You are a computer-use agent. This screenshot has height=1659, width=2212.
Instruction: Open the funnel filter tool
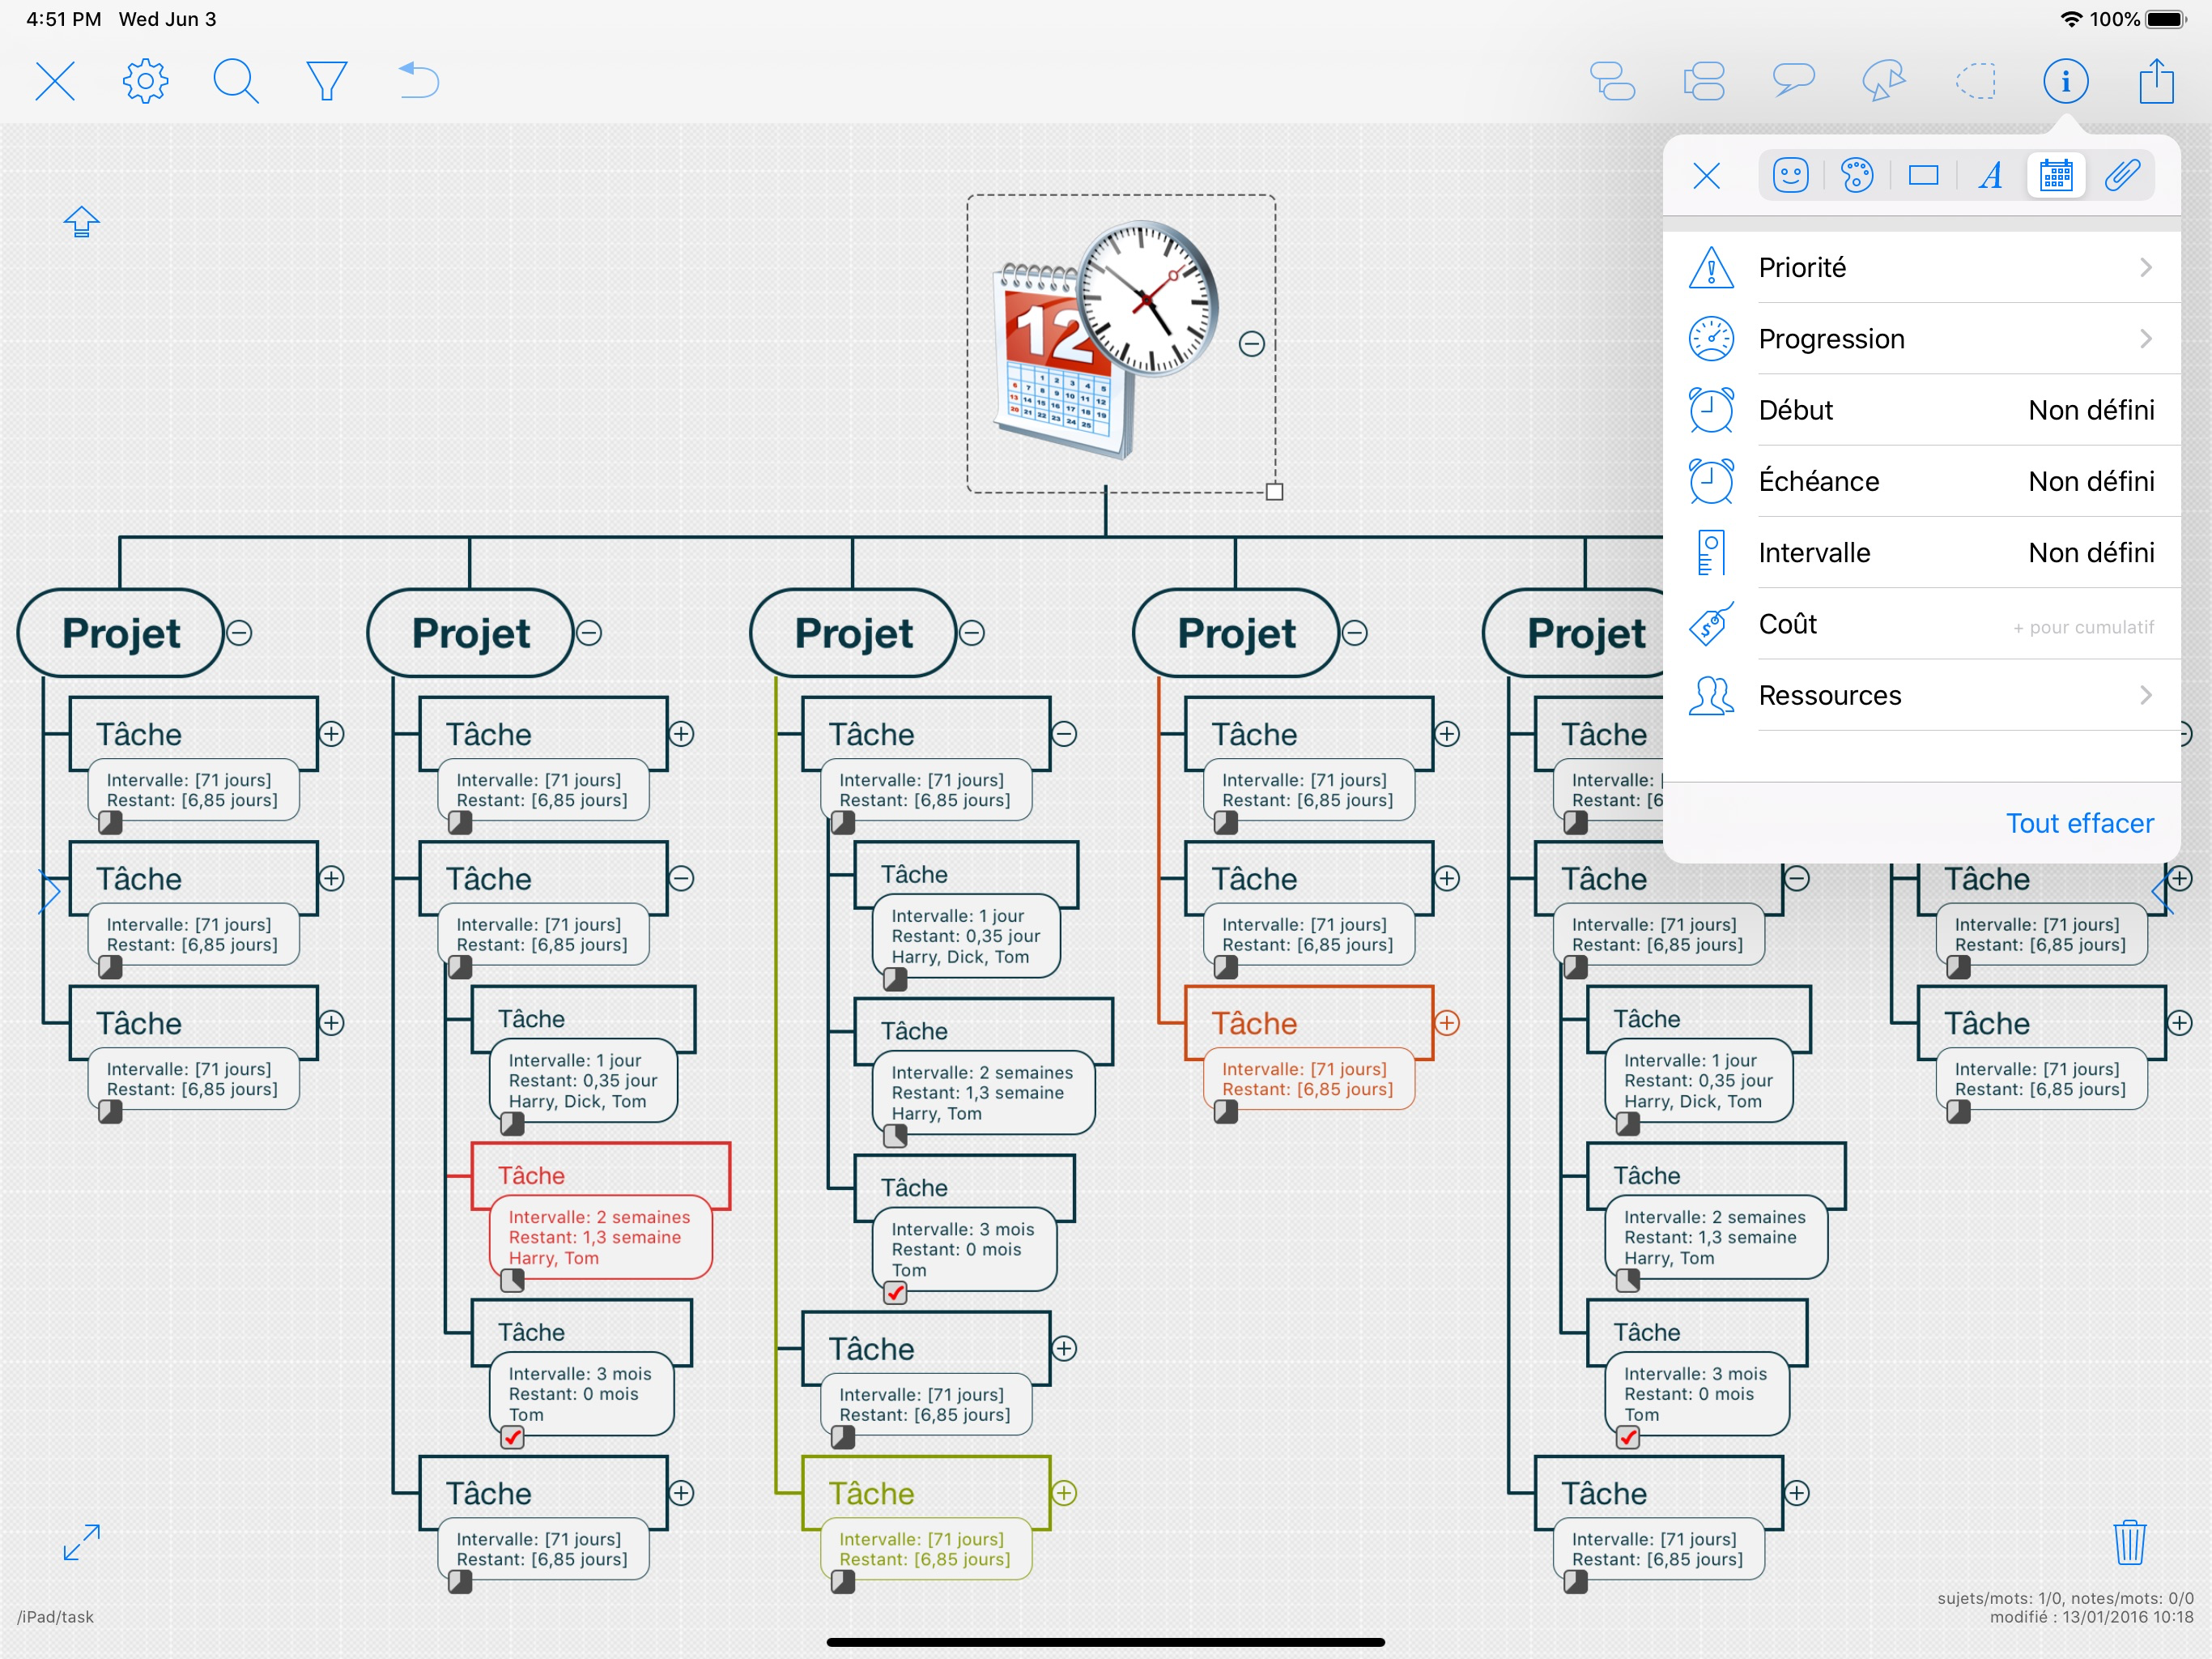pyautogui.click(x=326, y=81)
